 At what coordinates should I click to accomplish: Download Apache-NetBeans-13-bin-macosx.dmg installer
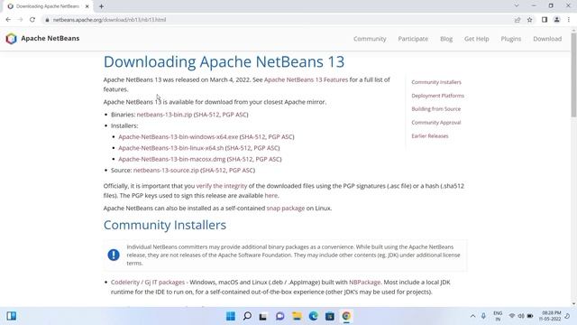pyautogui.click(x=172, y=159)
